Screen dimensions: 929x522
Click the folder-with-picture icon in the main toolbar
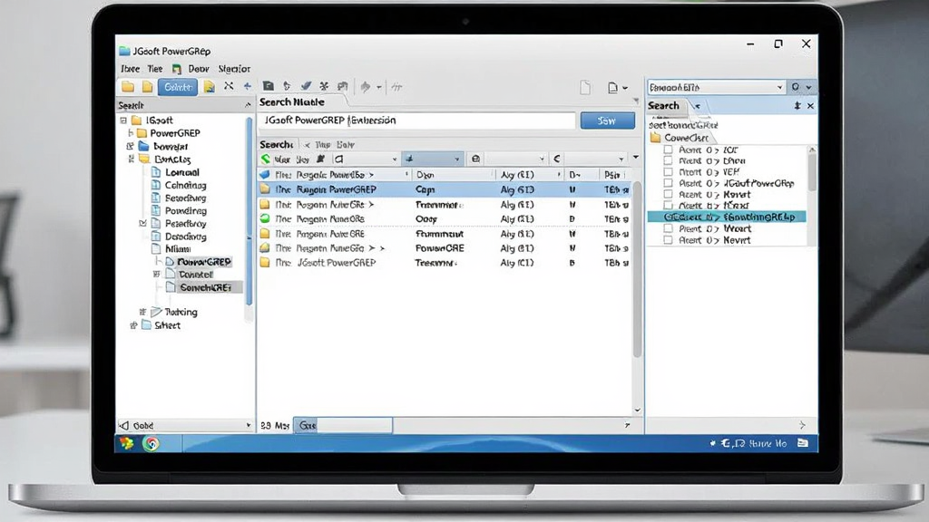tap(210, 87)
